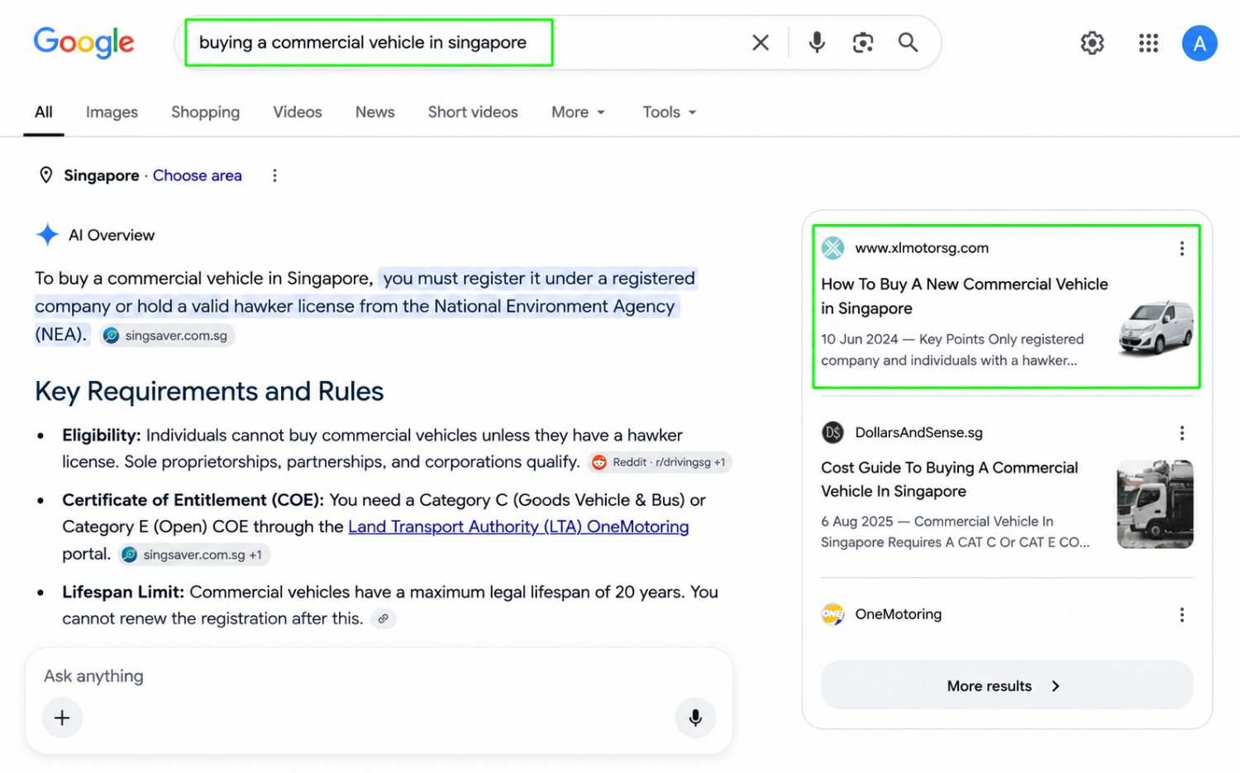The width and height of the screenshot is (1240, 773).
Task: Click the AI Overview sparkle icon
Action: (47, 235)
